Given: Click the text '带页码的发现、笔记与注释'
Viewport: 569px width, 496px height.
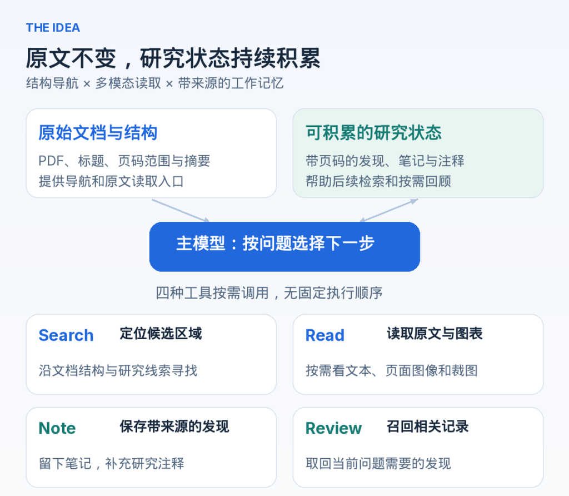Looking at the screenshot, I should click(x=385, y=161).
